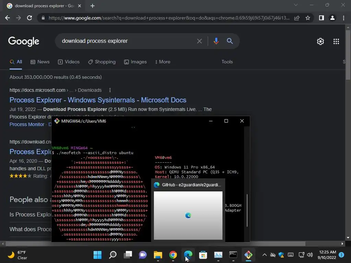
Task: Open the weather widget showing 67°F
Action: point(18,255)
